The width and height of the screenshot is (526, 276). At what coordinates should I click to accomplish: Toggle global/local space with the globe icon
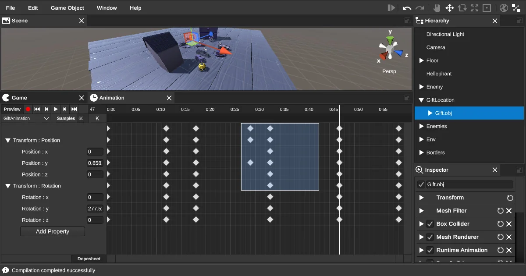click(504, 7)
